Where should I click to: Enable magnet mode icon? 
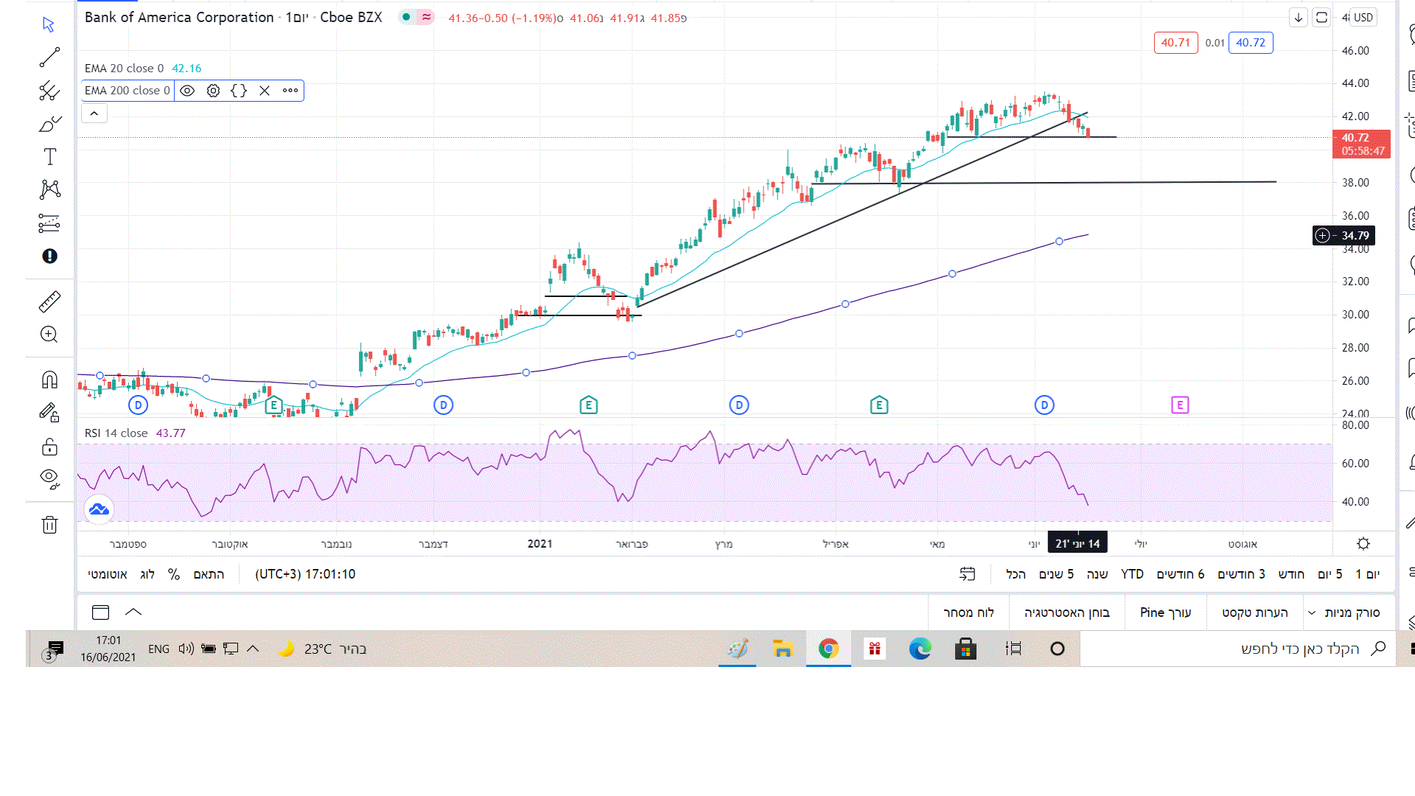click(x=49, y=380)
